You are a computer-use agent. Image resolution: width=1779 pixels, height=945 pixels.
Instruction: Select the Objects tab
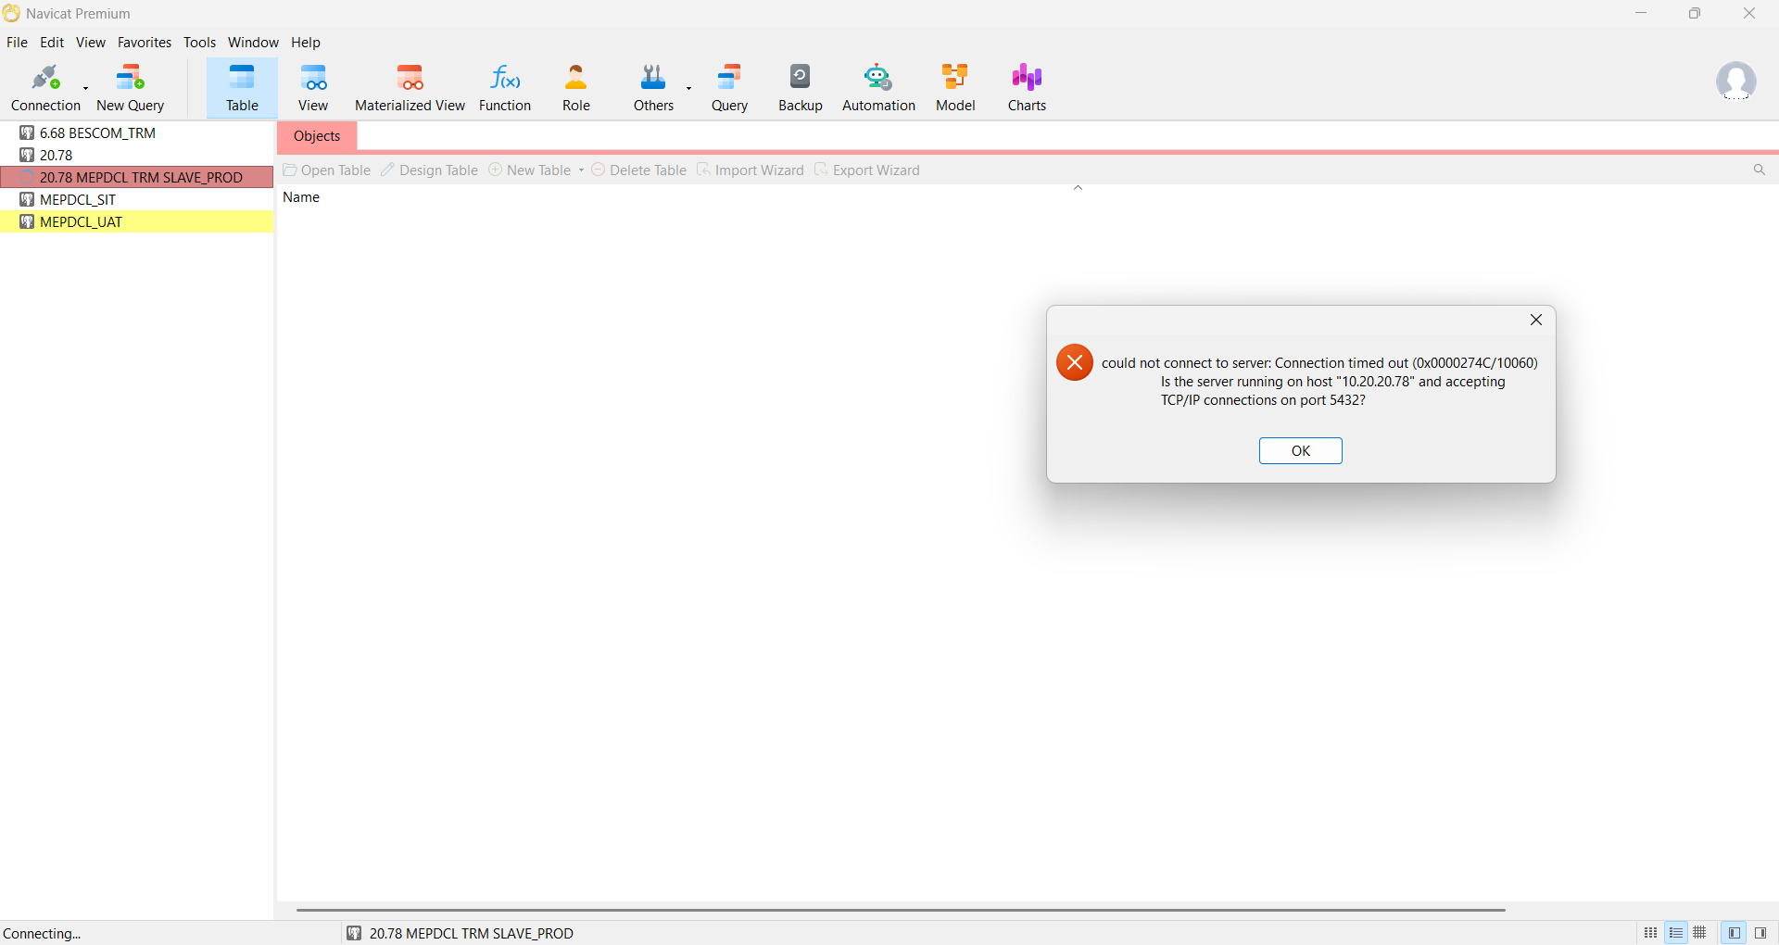coord(317,136)
